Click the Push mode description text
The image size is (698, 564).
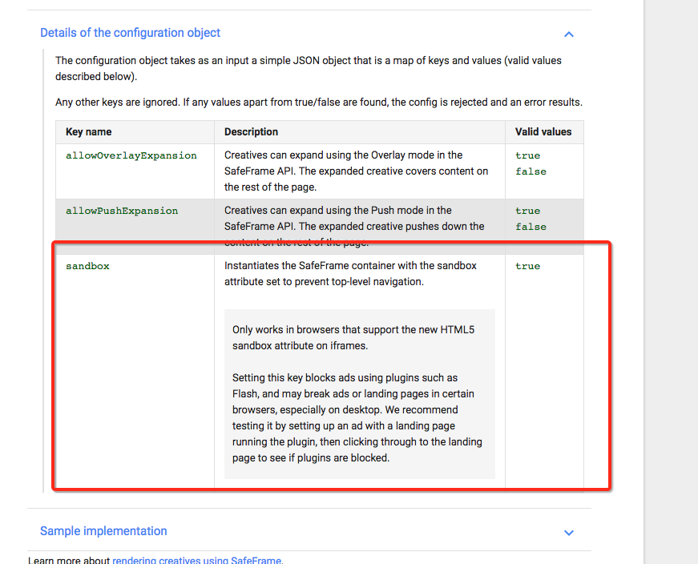click(354, 226)
